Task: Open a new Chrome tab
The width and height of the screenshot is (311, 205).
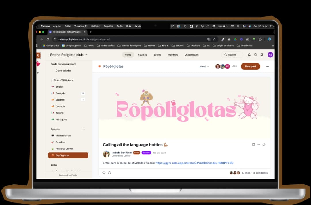Action: 91,32
